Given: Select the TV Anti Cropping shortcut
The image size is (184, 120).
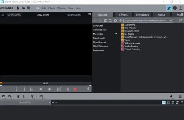Looking at the screenshot, I should pyautogui.click(x=131, y=49).
